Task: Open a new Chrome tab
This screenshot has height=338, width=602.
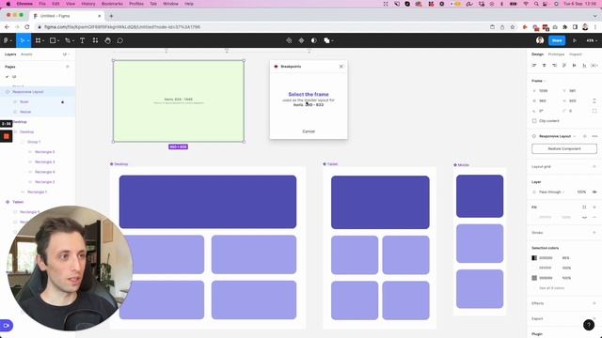Action: (x=111, y=16)
